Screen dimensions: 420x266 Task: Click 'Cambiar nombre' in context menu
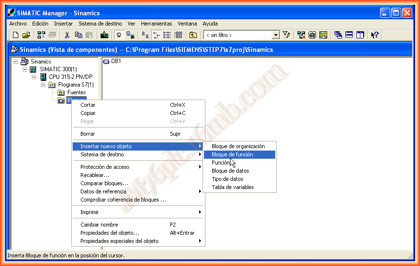(99, 225)
